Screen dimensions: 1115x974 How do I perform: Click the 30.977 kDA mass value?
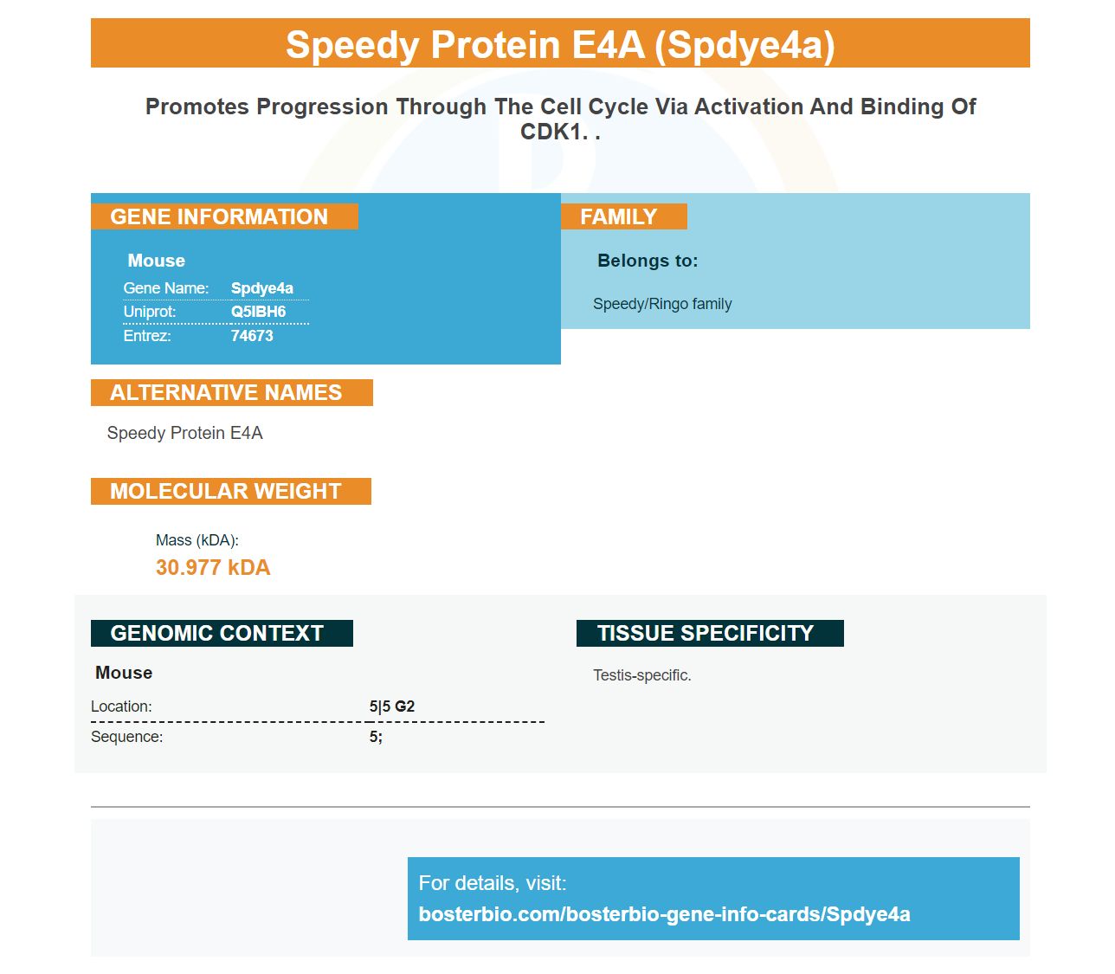click(213, 567)
